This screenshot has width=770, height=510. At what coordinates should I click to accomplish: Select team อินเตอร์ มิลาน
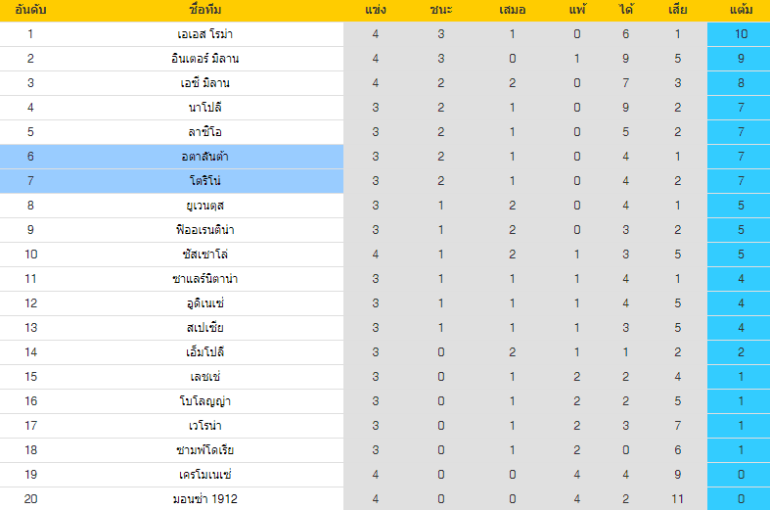(205, 59)
